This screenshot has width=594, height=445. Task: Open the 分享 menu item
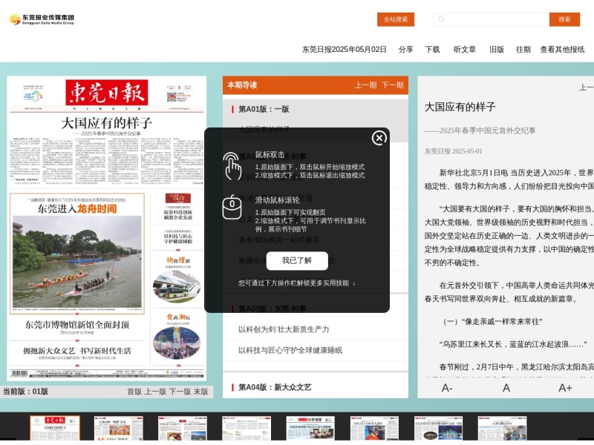click(405, 50)
